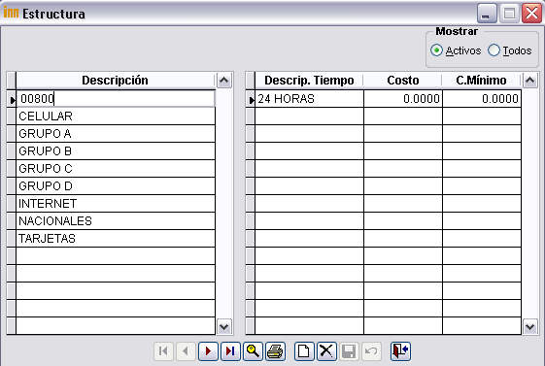Click the Descripción column header

(x=115, y=81)
